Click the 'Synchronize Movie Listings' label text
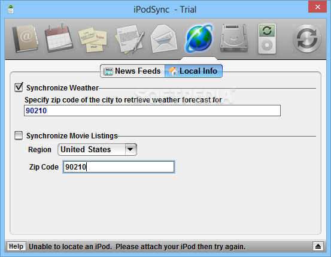331x257 pixels. [72, 136]
